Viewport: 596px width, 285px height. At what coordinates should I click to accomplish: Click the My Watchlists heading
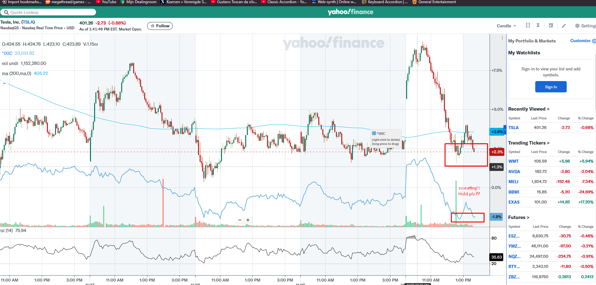[524, 53]
